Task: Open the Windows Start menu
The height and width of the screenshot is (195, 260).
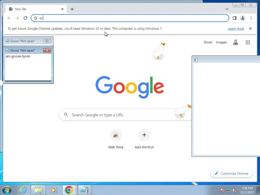Action: pos(7,190)
